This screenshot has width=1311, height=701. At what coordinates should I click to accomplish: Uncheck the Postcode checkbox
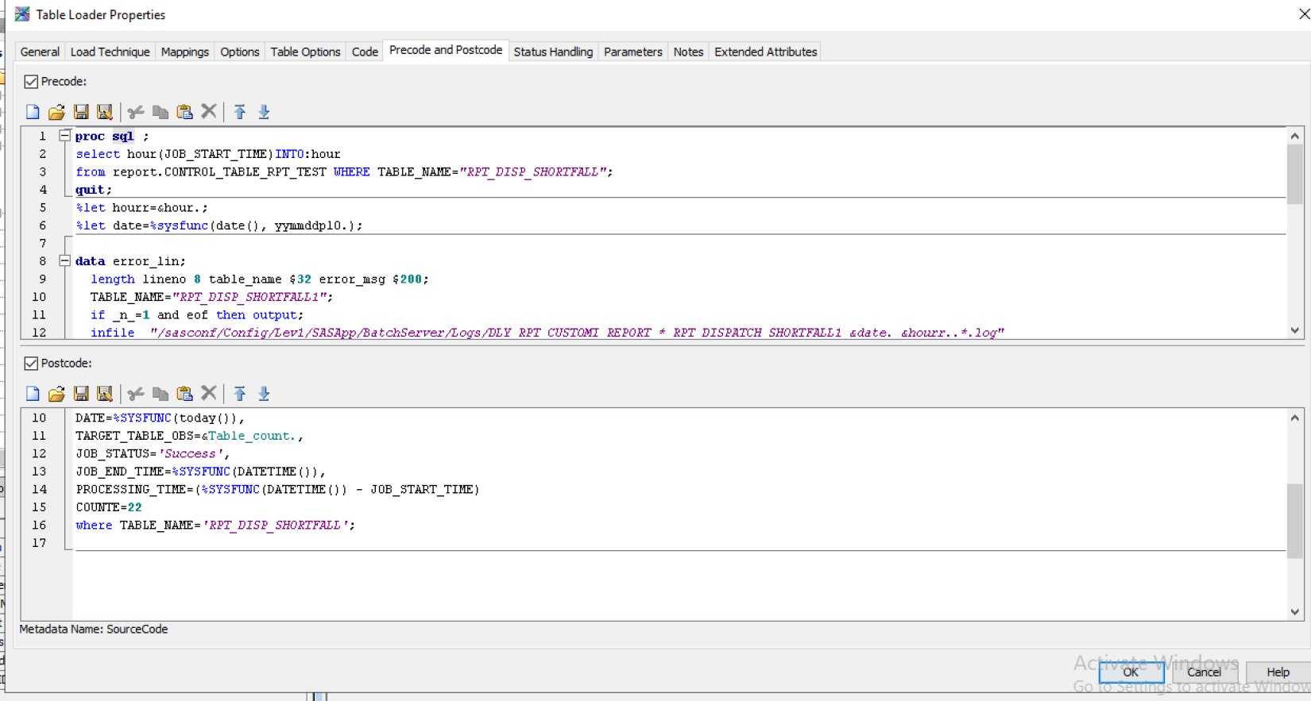(x=31, y=364)
